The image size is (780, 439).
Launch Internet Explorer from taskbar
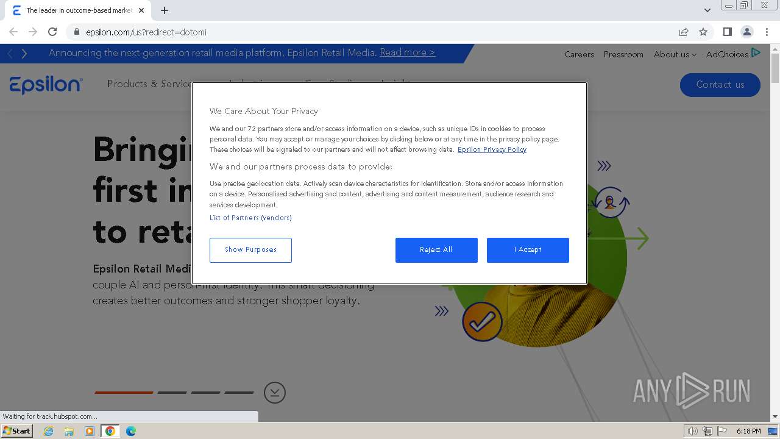click(48, 431)
